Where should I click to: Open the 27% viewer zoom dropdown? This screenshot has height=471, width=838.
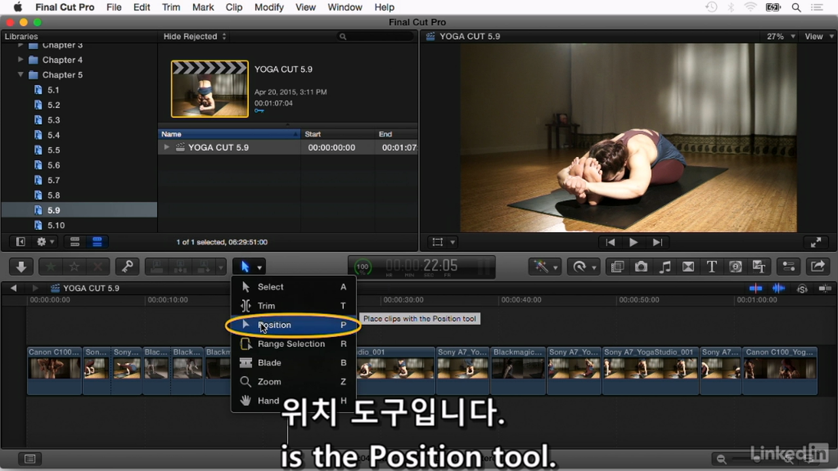(x=781, y=37)
